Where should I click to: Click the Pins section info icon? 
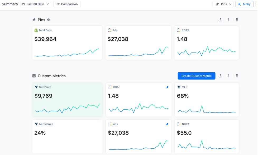point(49,20)
